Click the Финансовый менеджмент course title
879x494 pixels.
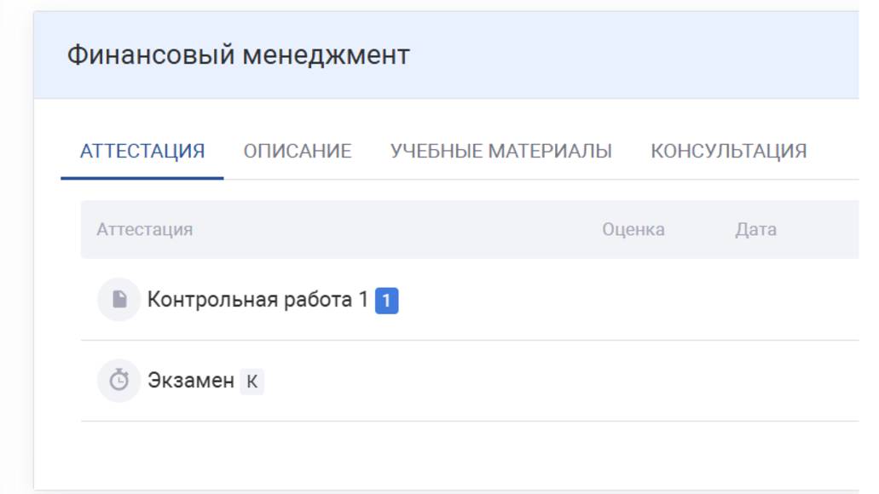[239, 55]
